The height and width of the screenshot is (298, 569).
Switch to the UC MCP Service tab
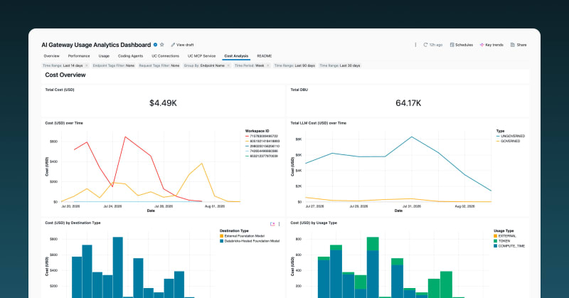[201, 56]
